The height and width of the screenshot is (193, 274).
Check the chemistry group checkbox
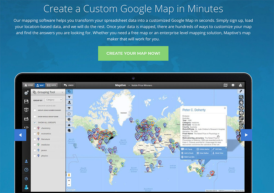(x=35, y=128)
